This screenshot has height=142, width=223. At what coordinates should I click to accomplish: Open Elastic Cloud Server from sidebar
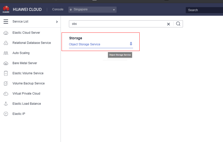26,33
